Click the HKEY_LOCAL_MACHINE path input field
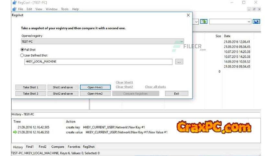Image resolution: width=271 pixels, height=156 pixels. click(98, 62)
